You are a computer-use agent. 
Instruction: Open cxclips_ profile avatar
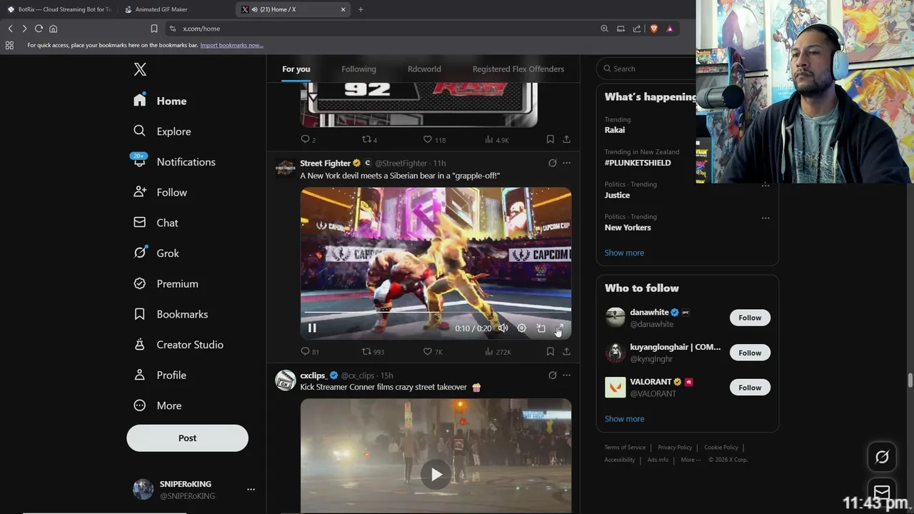pos(286,380)
